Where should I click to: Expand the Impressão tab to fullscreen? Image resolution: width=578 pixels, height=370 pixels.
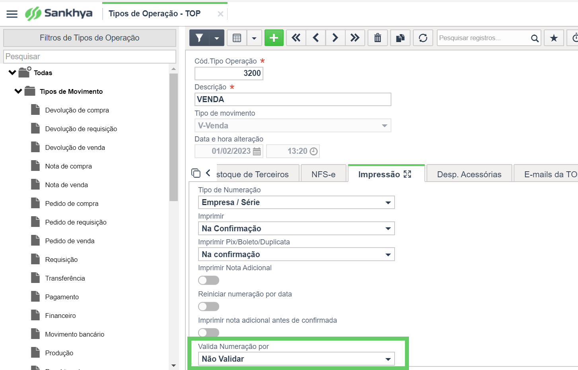[x=407, y=174]
